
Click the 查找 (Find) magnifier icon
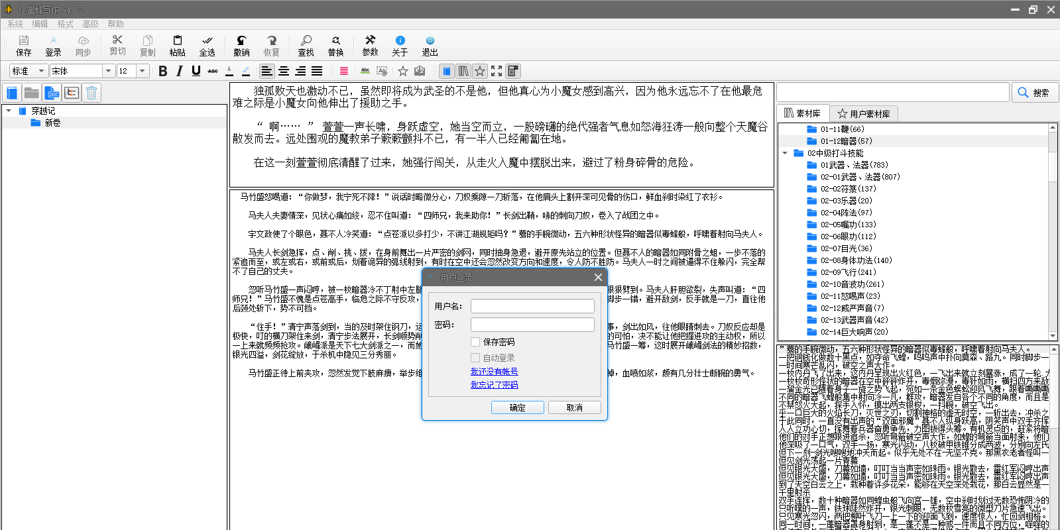click(x=306, y=45)
